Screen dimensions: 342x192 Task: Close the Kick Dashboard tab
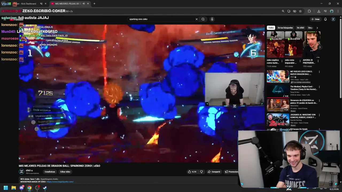(45, 4)
